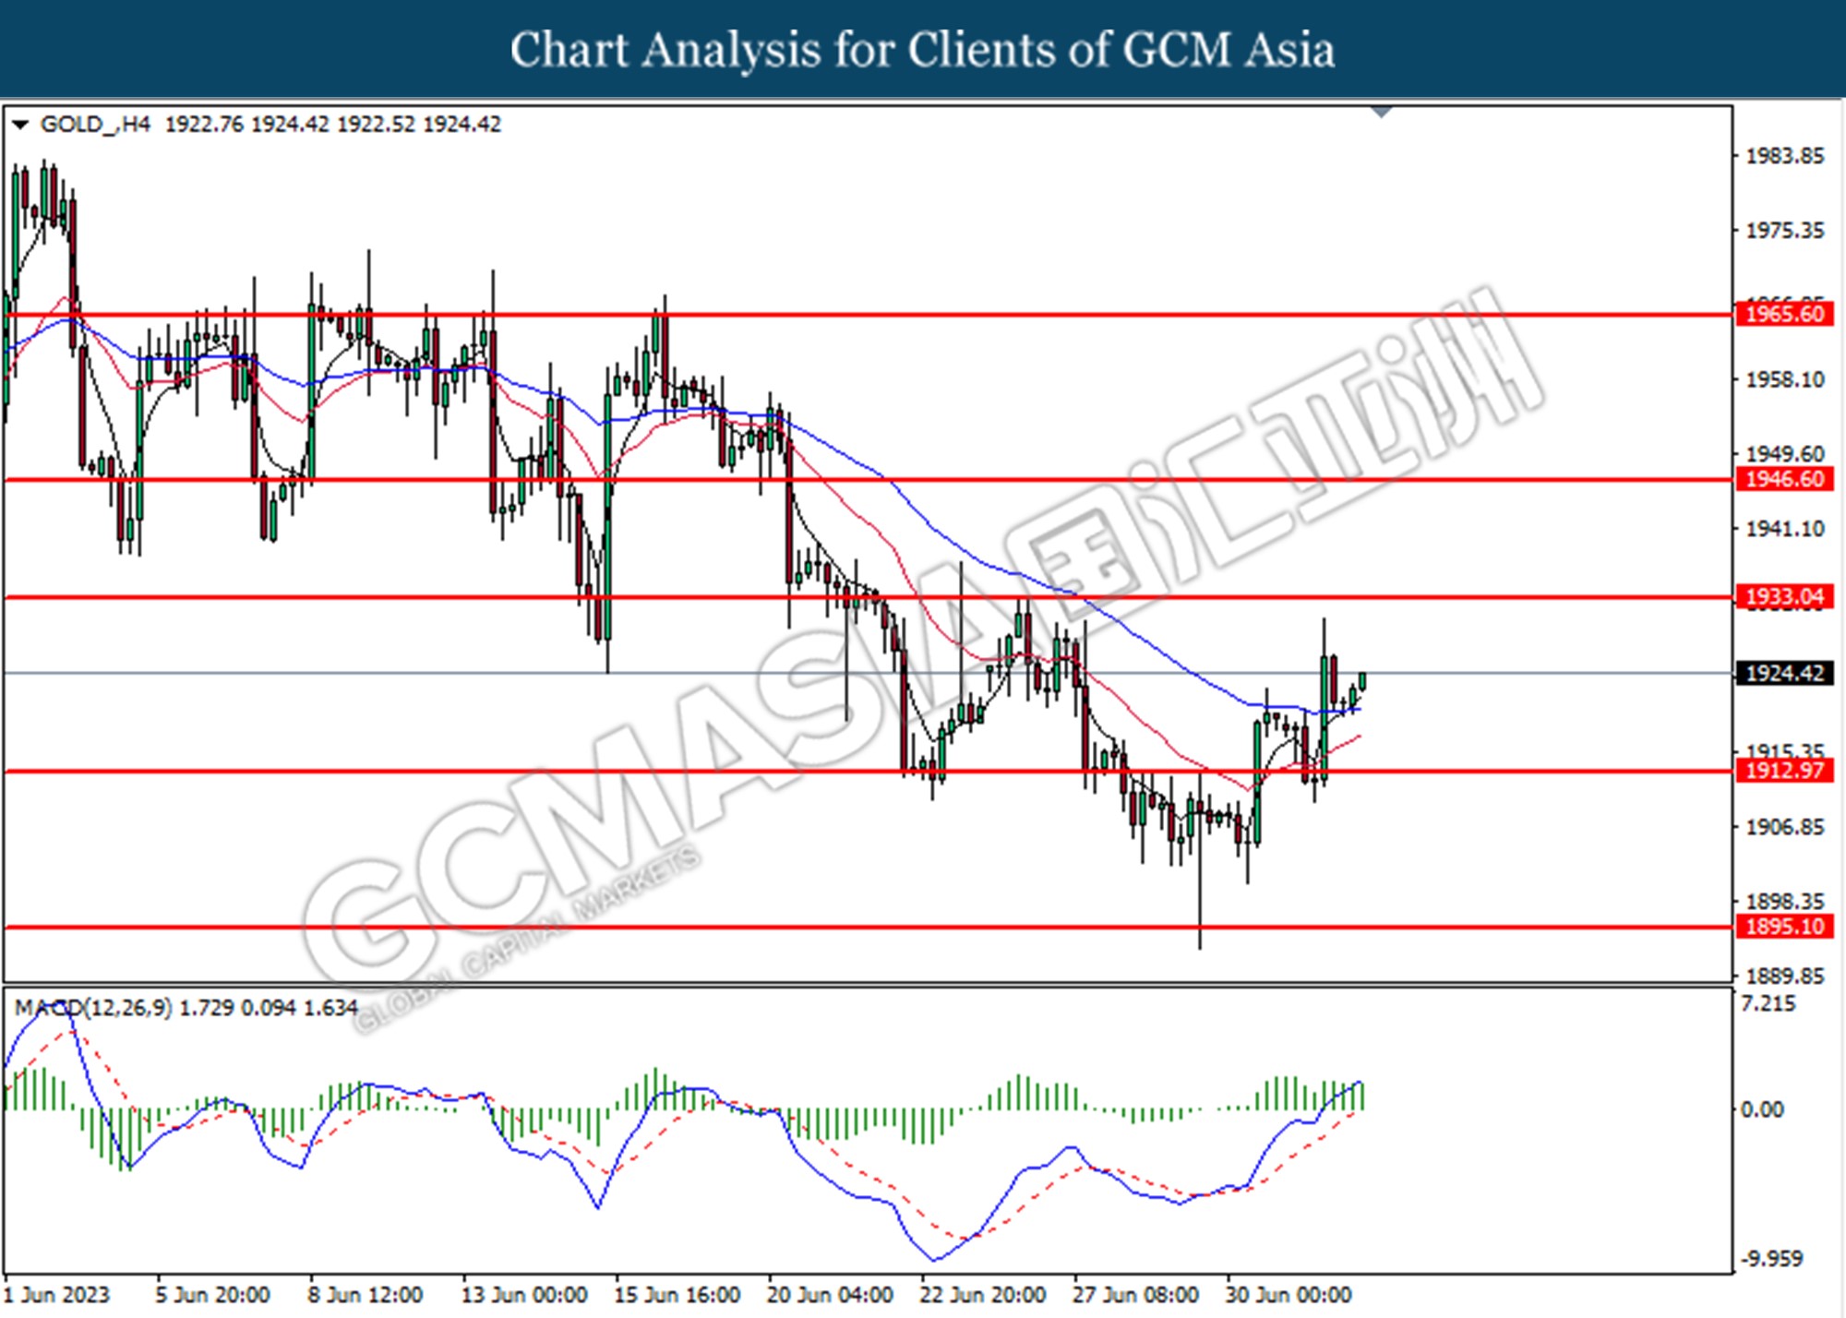Click the 1949.60 price scale value
The width and height of the screenshot is (1846, 1318).
point(1785,453)
